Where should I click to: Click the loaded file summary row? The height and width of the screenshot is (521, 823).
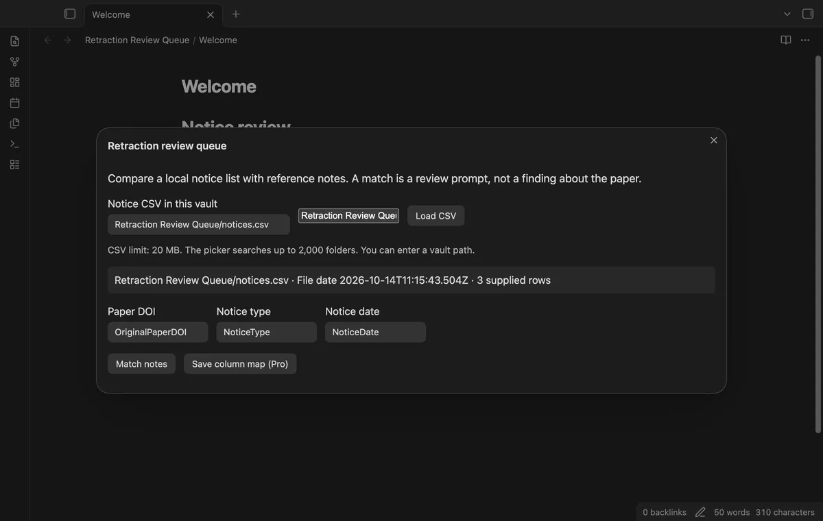point(411,280)
